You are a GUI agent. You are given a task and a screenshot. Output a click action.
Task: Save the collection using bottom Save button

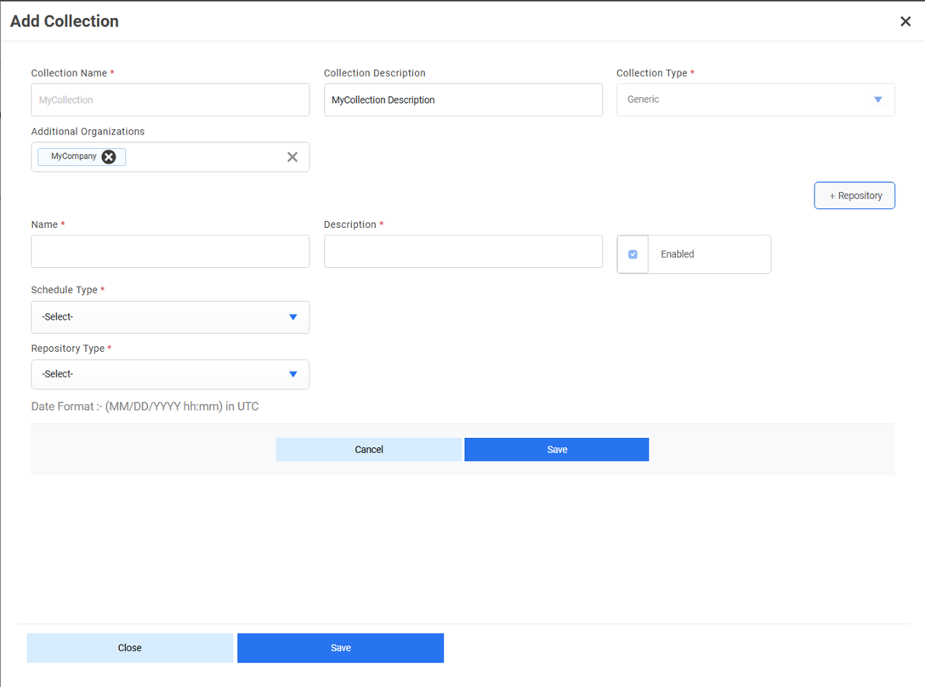(340, 648)
